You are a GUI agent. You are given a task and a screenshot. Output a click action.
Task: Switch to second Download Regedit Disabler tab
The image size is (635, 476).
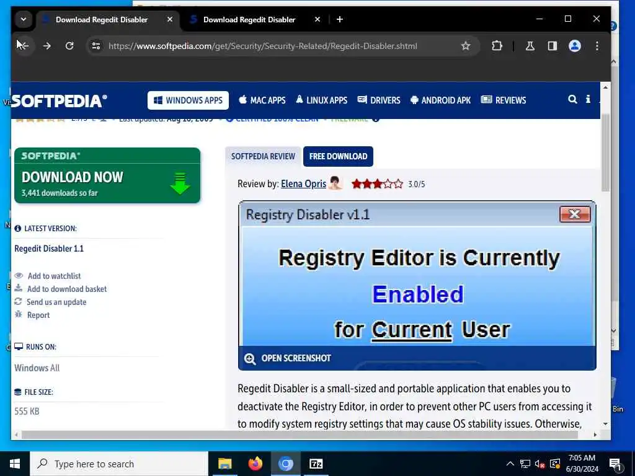tap(249, 19)
